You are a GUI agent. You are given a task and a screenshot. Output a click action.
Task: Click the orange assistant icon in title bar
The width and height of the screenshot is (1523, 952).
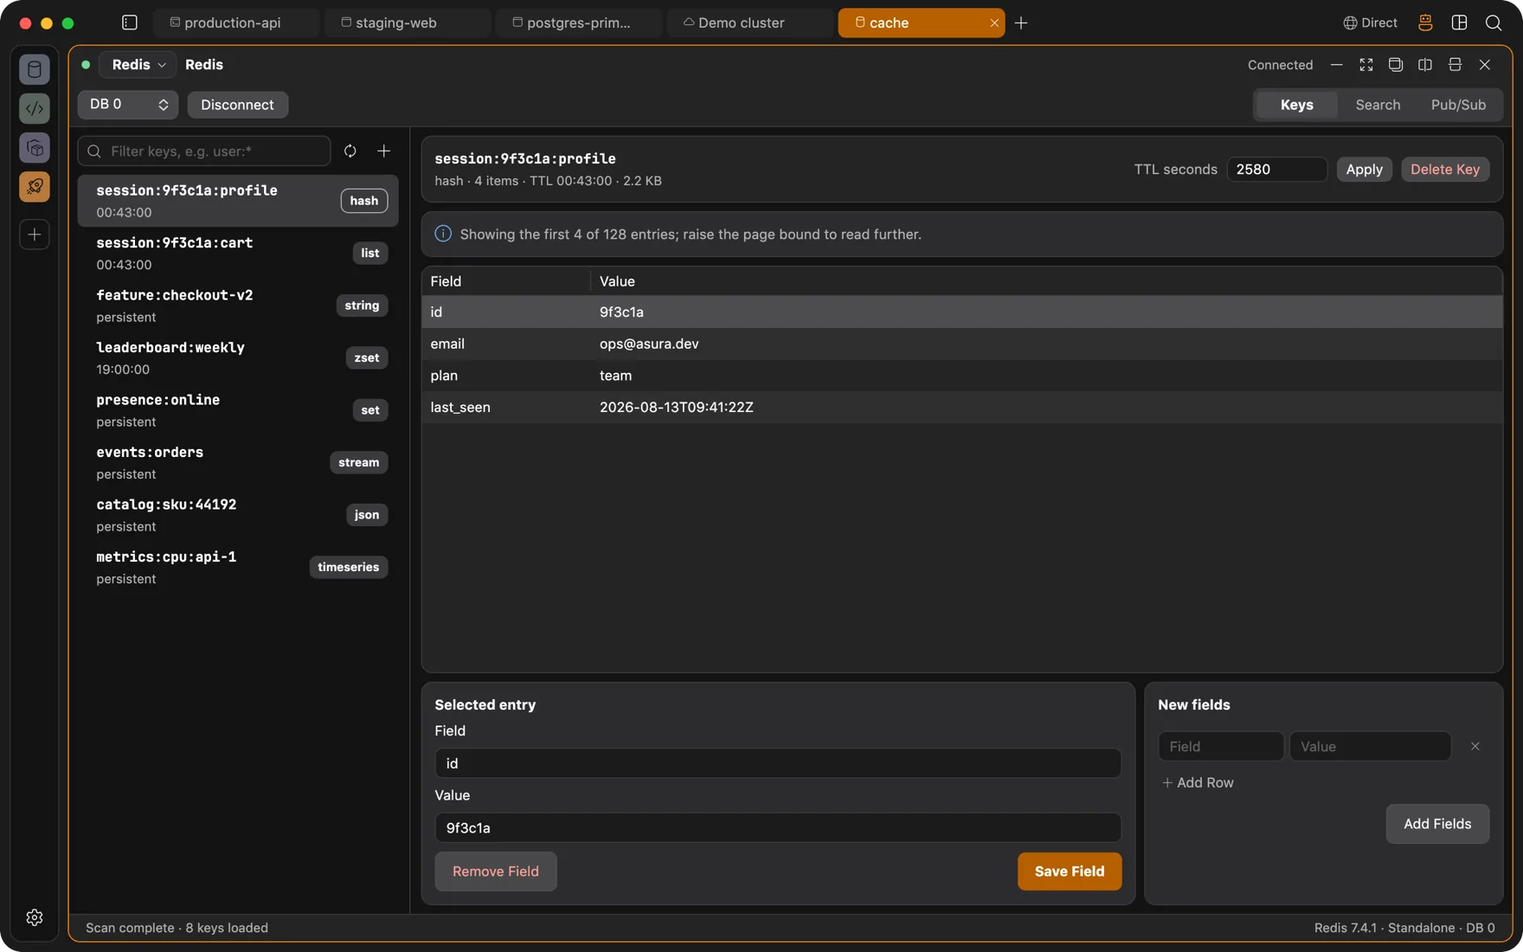pos(1425,23)
